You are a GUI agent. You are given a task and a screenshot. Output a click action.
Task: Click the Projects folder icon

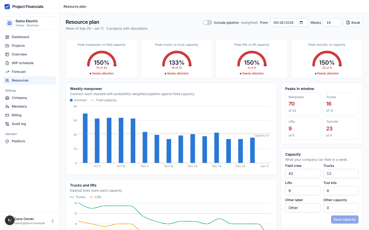point(7,46)
